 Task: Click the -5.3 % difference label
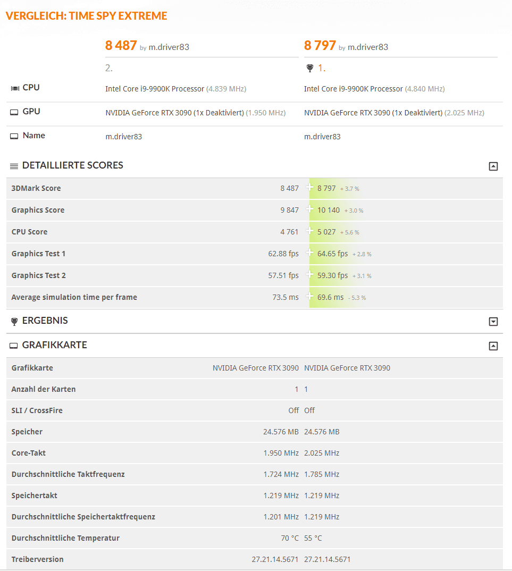click(x=357, y=298)
